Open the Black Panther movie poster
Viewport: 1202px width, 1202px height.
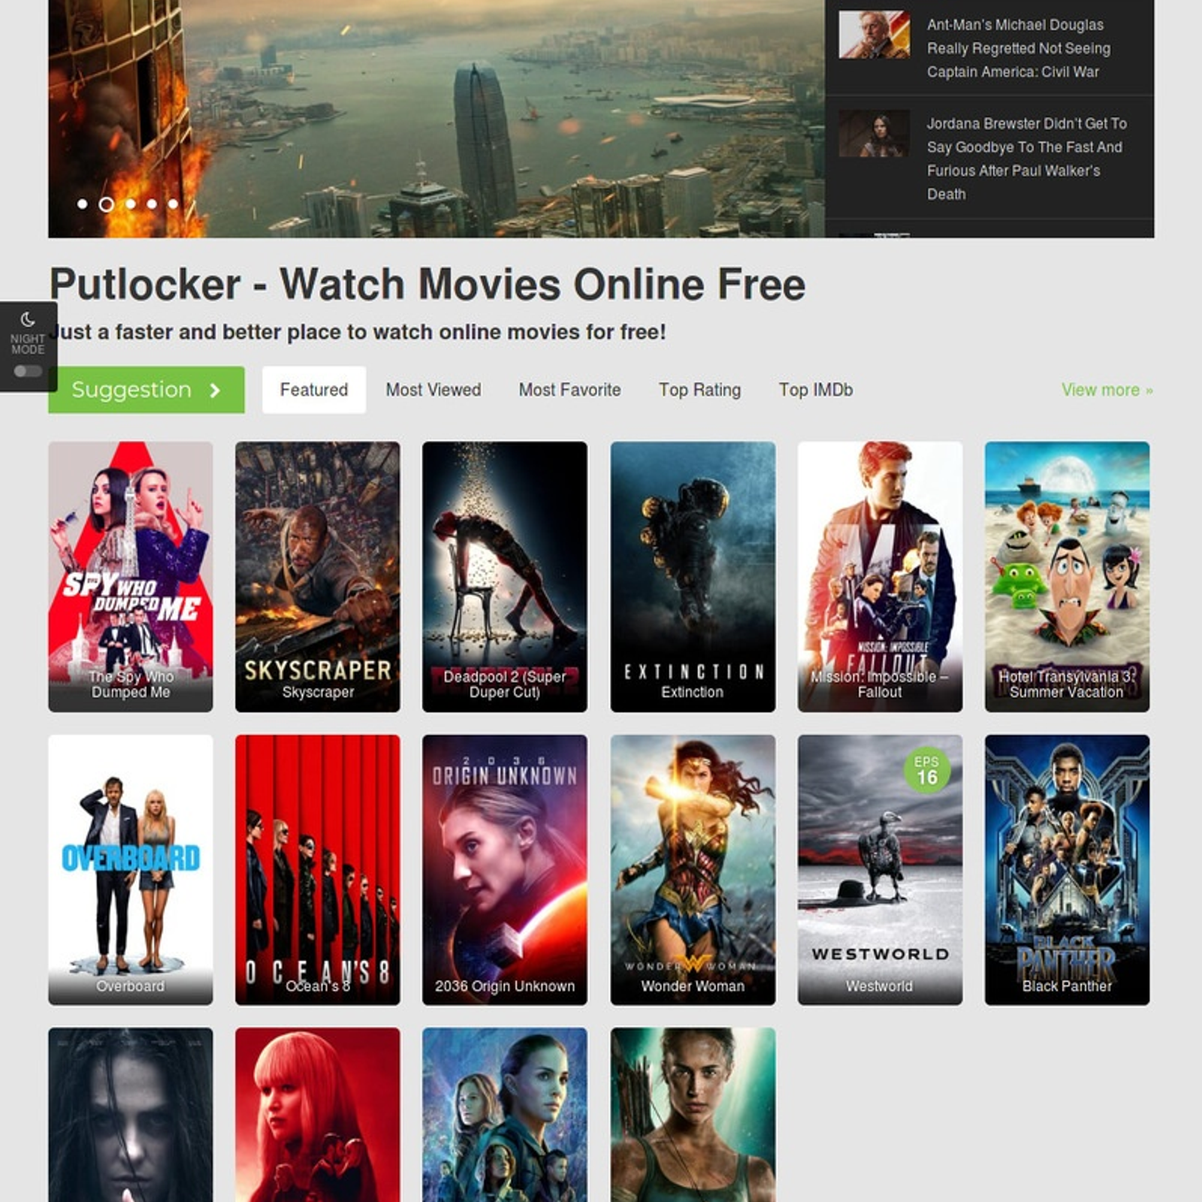[x=1067, y=870]
